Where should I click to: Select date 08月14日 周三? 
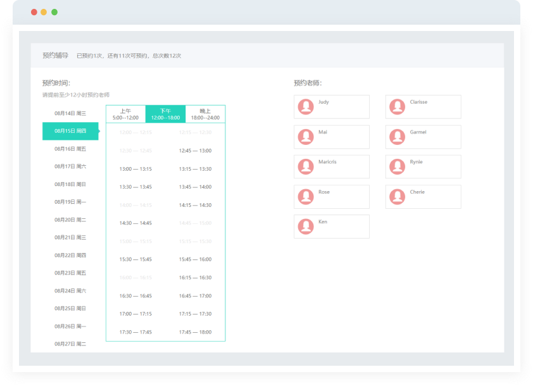(70, 113)
